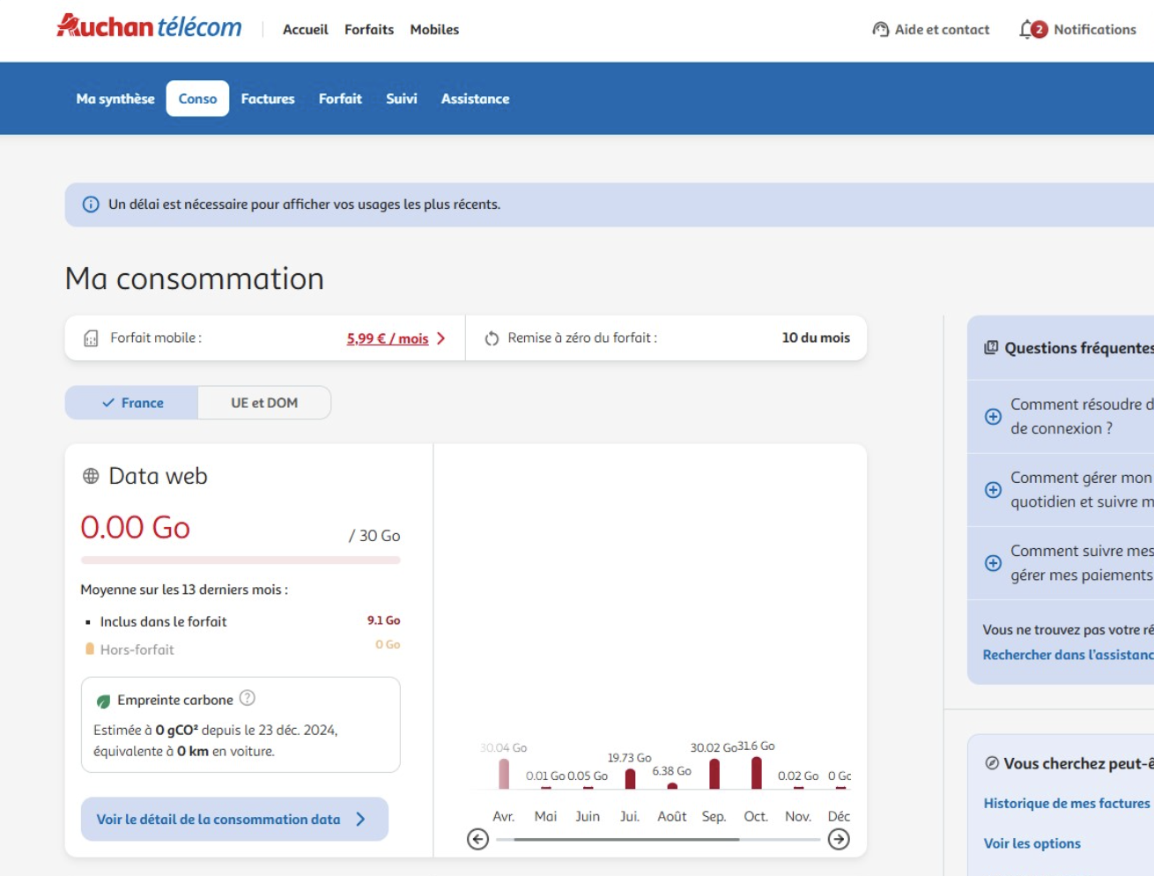Open the Forfaits menu item
Image resolution: width=1154 pixels, height=876 pixels.
[369, 29]
